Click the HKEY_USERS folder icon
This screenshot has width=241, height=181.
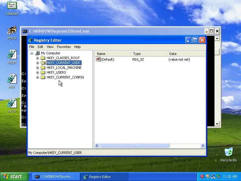pyautogui.click(x=43, y=72)
